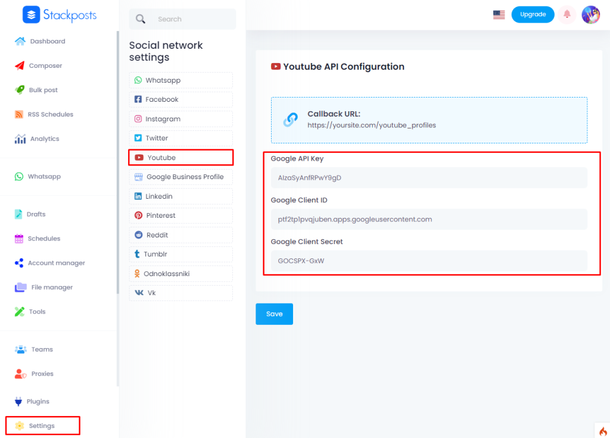Open Composer from the sidebar
The height and width of the screenshot is (438, 610).
point(45,65)
